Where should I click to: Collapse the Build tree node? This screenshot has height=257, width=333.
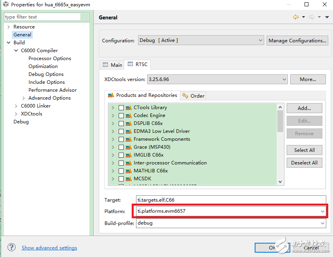[x=8, y=43]
